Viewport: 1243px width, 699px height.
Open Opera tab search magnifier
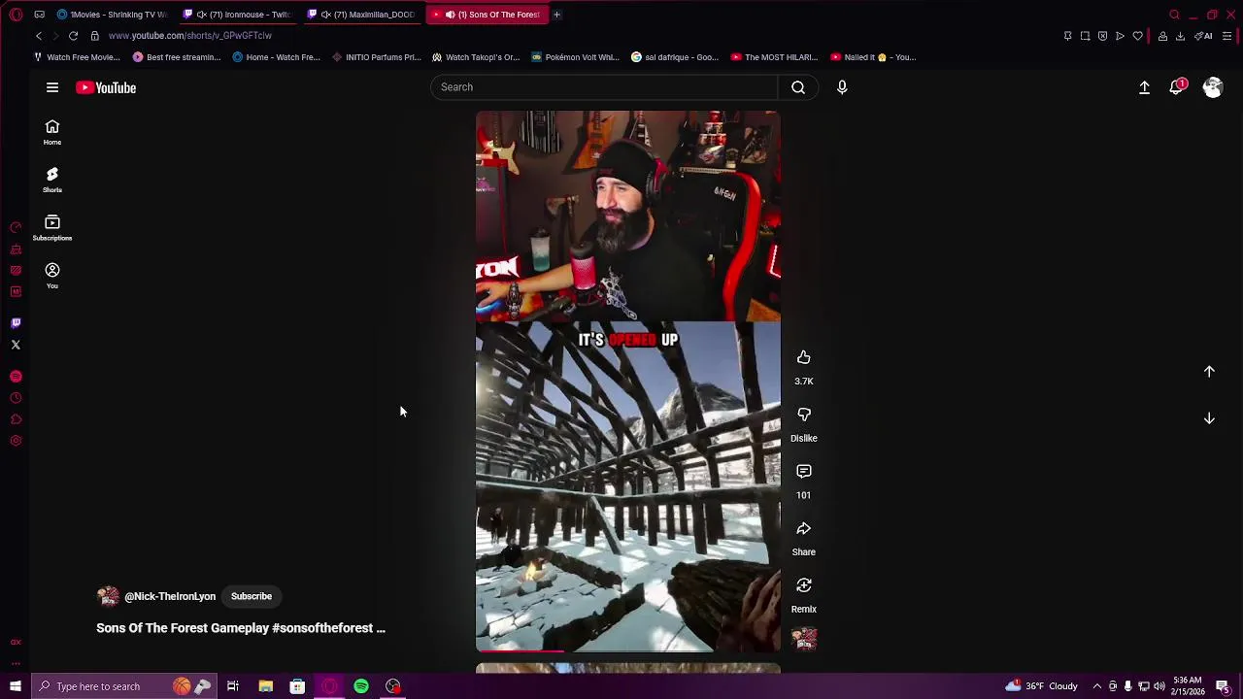[x=1174, y=15]
